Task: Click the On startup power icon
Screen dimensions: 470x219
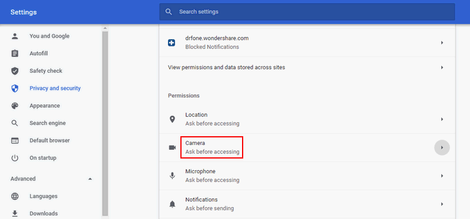Action: (x=15, y=158)
